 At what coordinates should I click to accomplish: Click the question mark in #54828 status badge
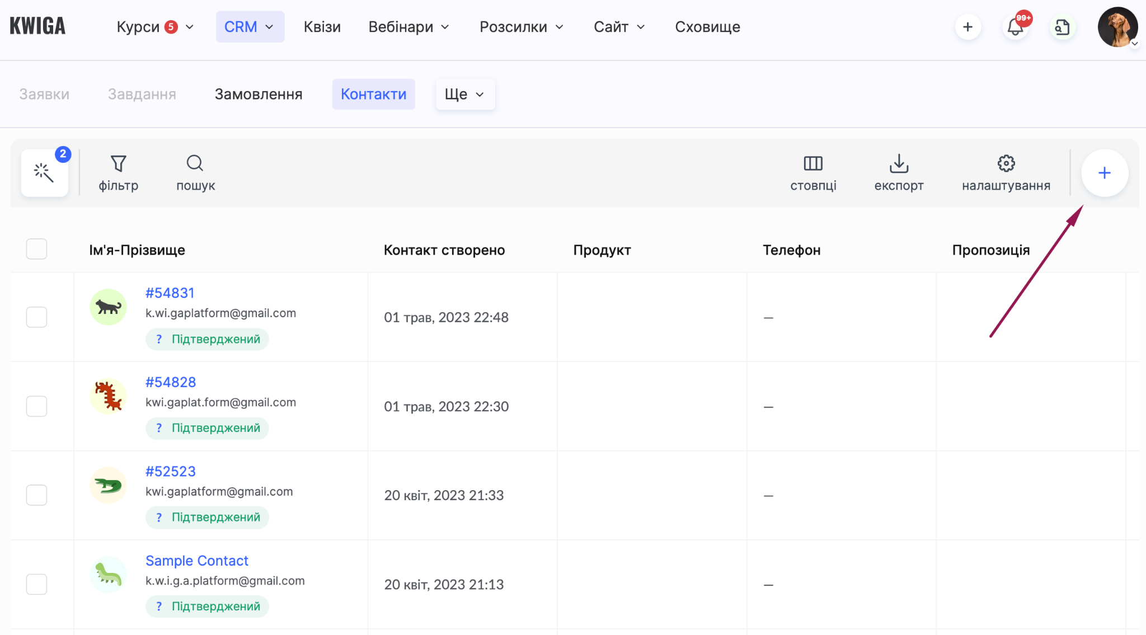point(159,428)
